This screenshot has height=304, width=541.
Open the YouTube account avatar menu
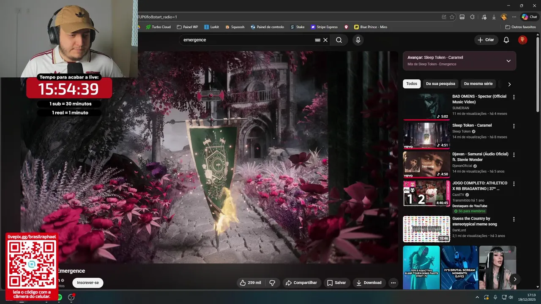[x=523, y=40]
